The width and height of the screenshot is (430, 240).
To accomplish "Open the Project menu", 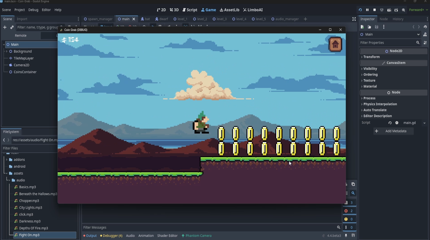I will click(x=20, y=10).
